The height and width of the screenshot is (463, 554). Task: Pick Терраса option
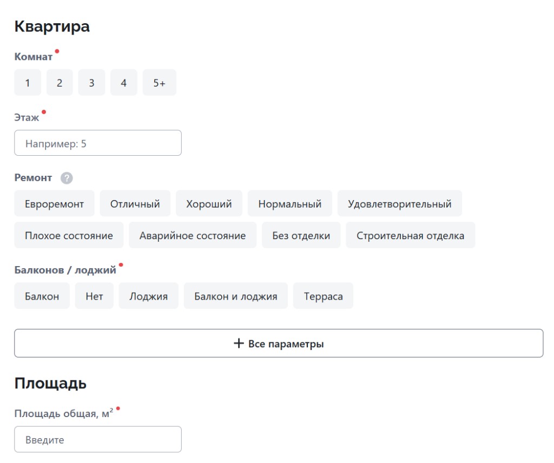point(324,296)
